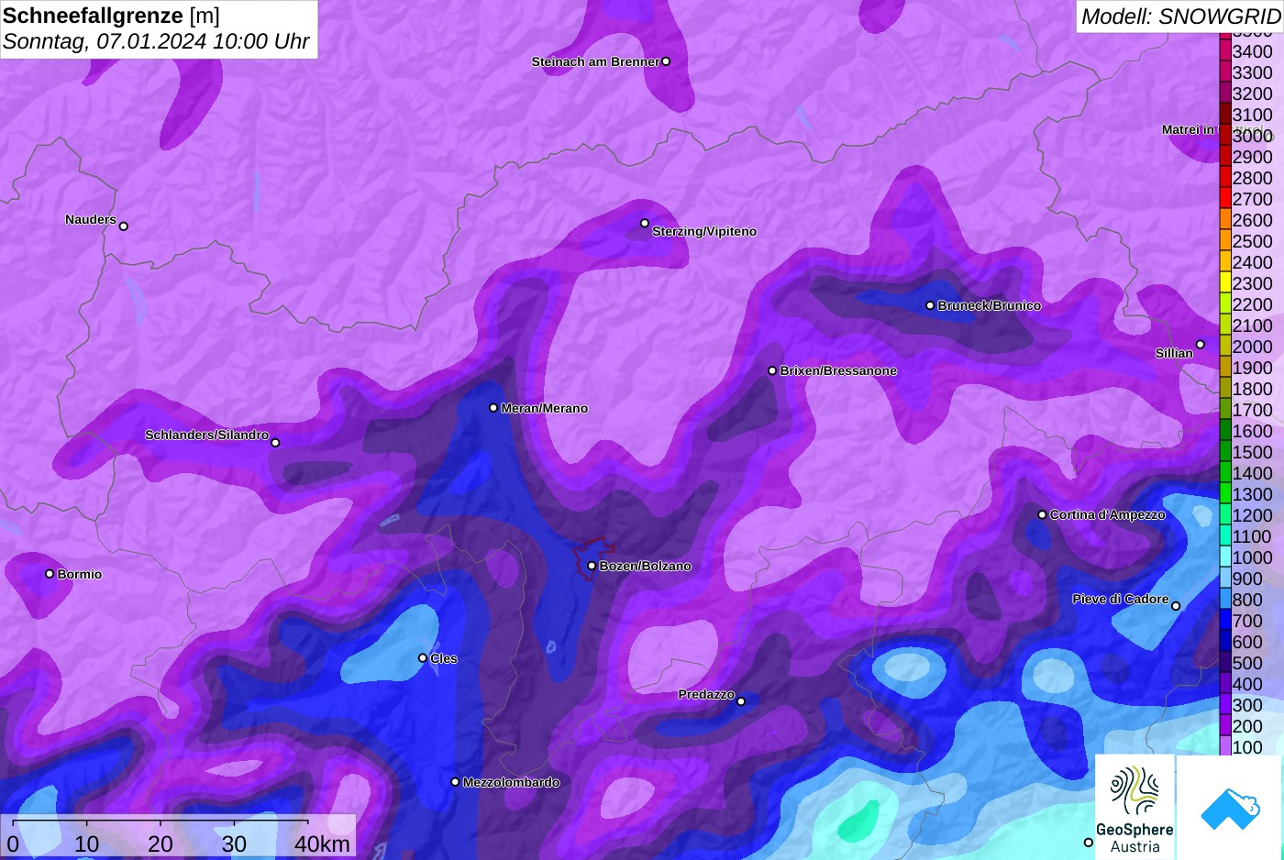Select the Schlanders/Silandro marker dot
Image resolution: width=1284 pixels, height=860 pixels.
click(x=275, y=443)
